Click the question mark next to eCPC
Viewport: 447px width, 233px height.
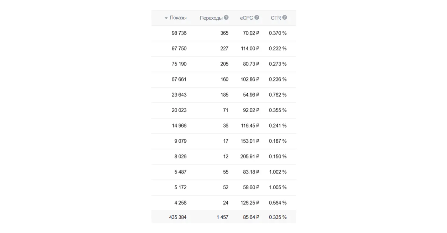click(x=257, y=18)
